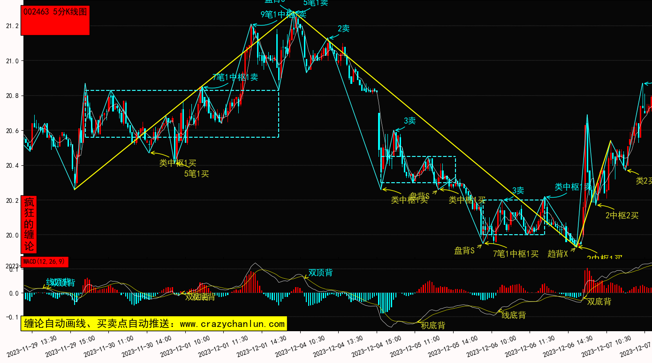Click the red 疯狂的缠论 vertical badge
The height and width of the screenshot is (363, 652).
(x=29, y=224)
